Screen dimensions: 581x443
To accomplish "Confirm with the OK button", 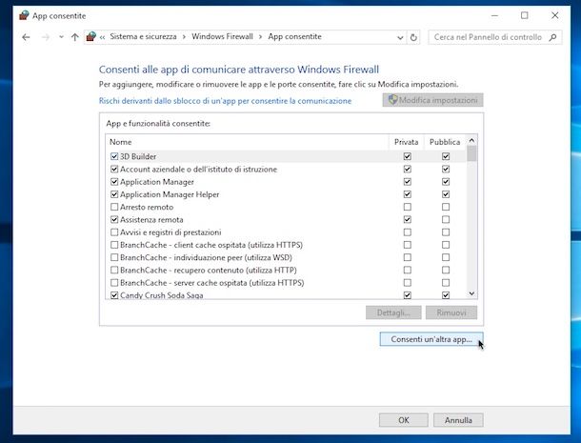I will pyautogui.click(x=404, y=420).
